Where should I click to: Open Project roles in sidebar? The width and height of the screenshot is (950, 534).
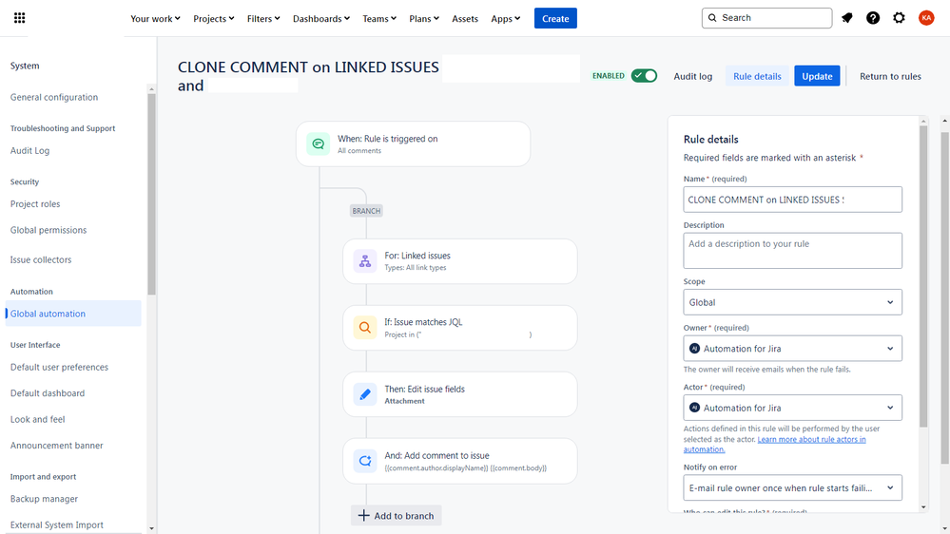pyautogui.click(x=35, y=204)
